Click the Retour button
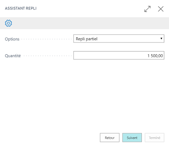This screenshot has width=169, height=147. coord(110,138)
